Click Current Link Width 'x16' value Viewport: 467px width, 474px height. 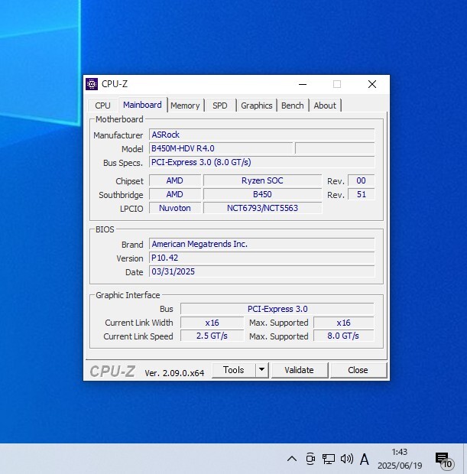212,323
